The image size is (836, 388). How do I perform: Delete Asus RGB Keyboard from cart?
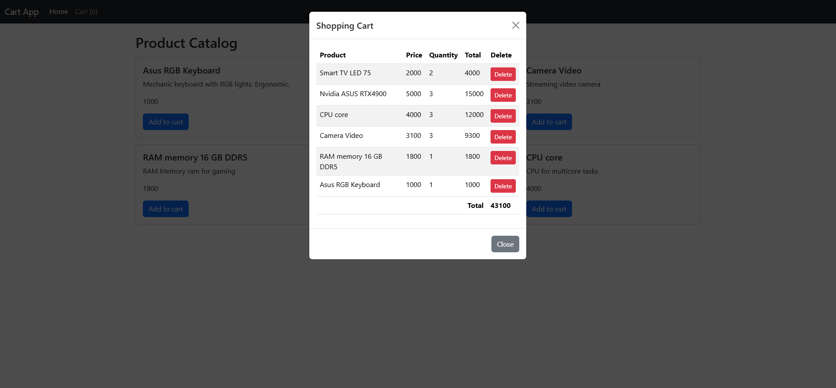tap(503, 186)
